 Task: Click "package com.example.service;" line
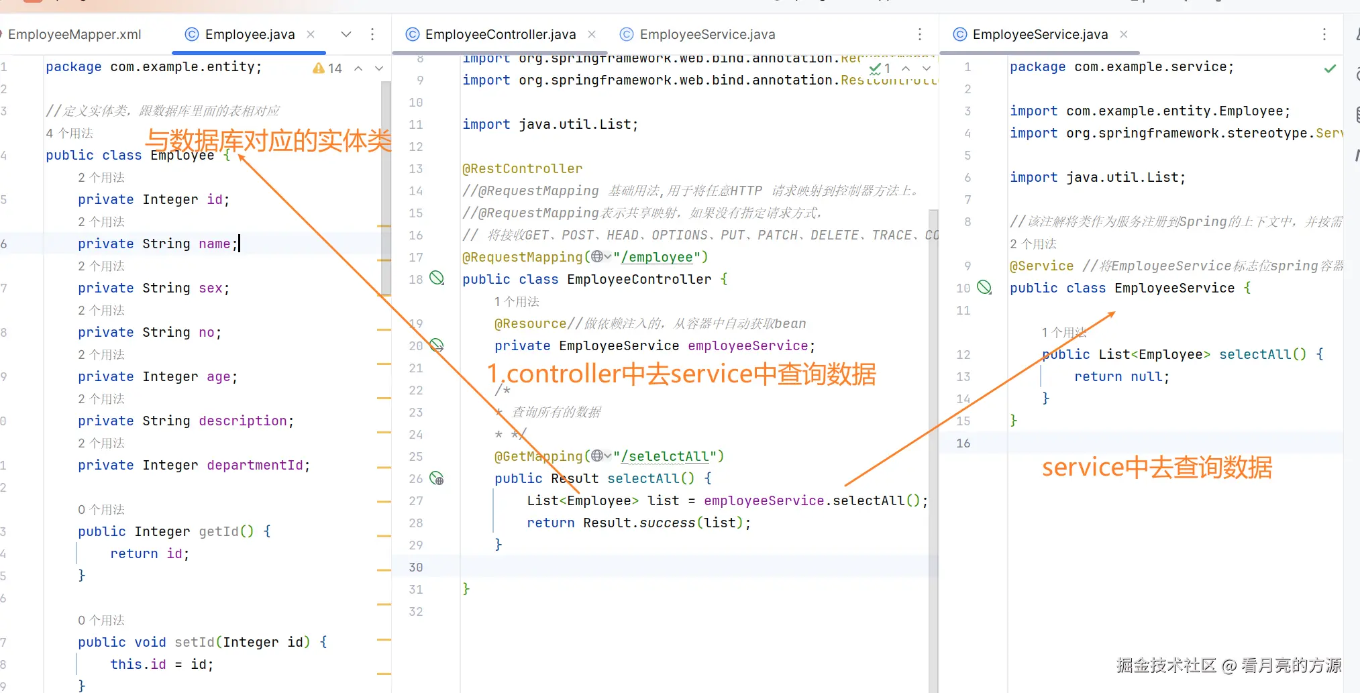(1122, 66)
